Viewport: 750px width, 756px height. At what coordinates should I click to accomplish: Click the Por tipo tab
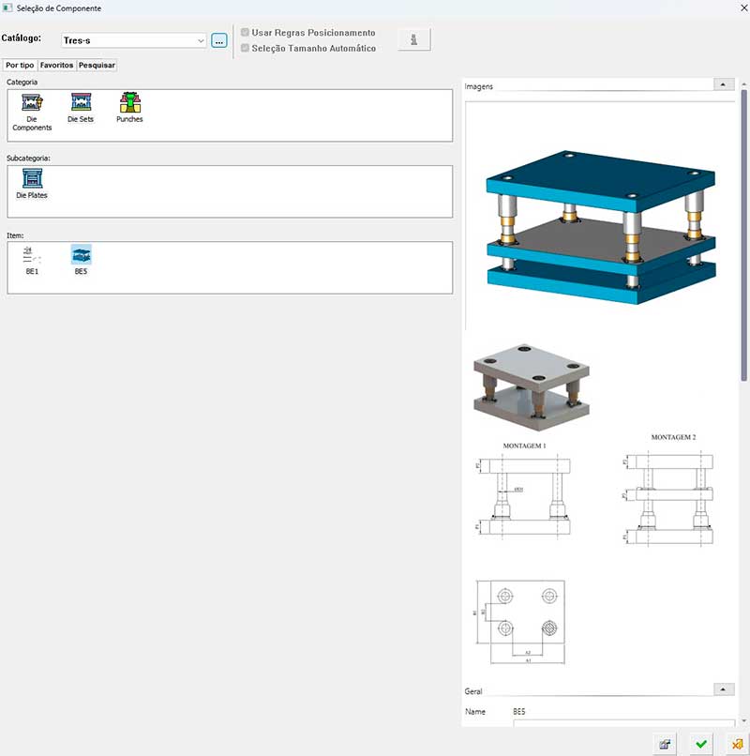click(20, 66)
